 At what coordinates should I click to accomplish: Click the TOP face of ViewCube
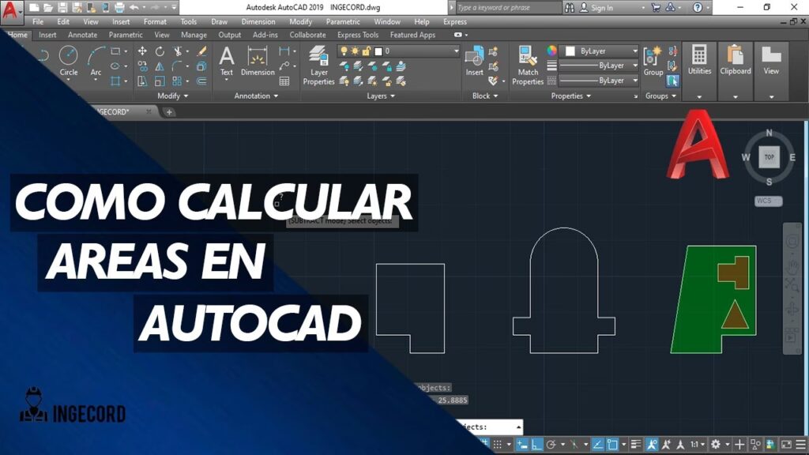tap(769, 157)
